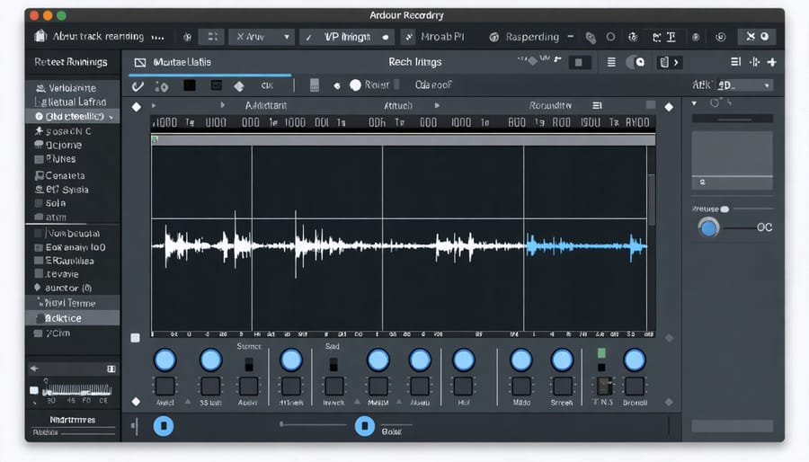The width and height of the screenshot is (809, 462).
Task: Click the session icon beside 'track recording'
Action: [40, 36]
